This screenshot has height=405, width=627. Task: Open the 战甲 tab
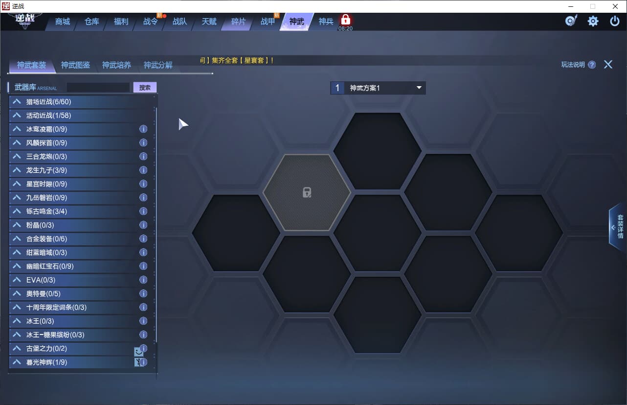268,22
